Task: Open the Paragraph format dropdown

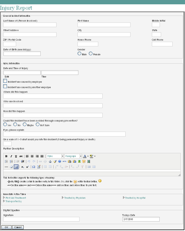Action: click(x=73, y=156)
